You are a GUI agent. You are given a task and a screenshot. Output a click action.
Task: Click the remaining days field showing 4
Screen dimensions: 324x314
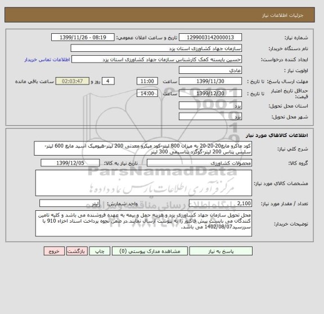108,81
